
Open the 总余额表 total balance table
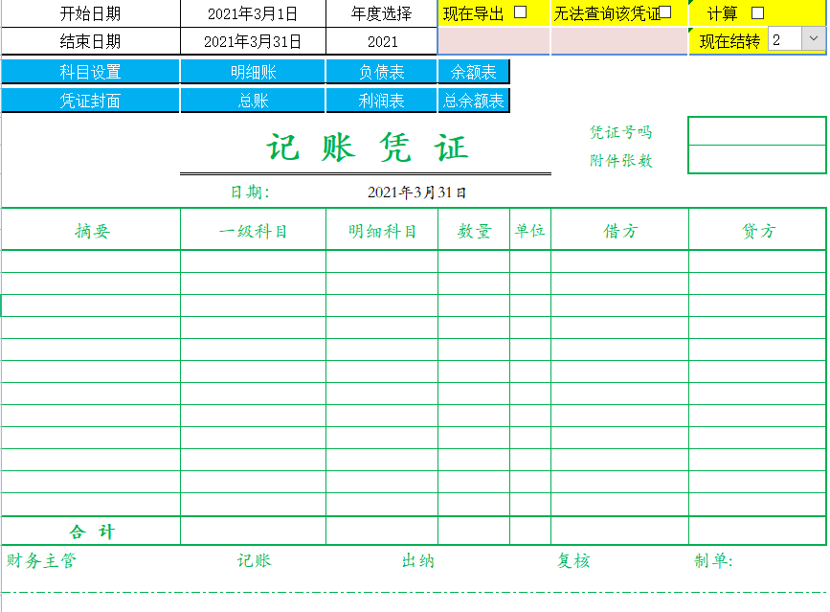coord(472,99)
